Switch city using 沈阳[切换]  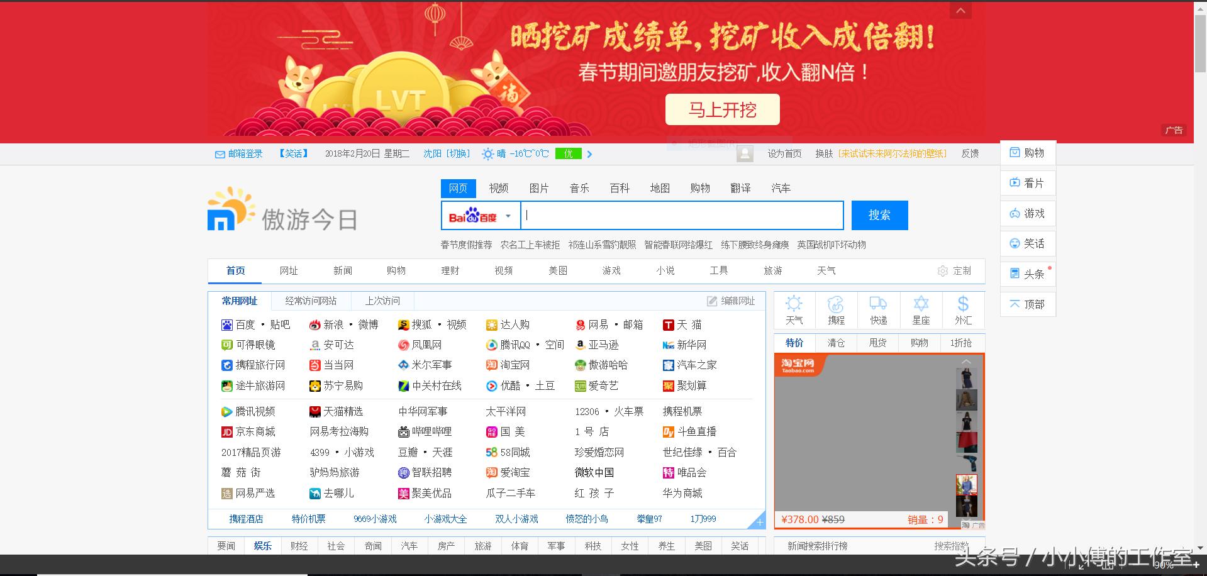coord(447,153)
